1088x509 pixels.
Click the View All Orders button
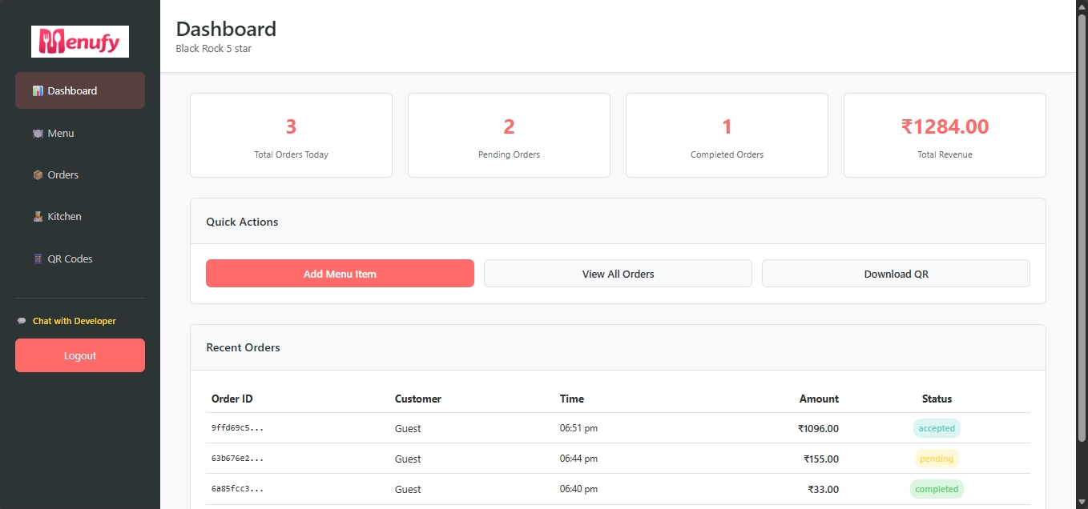[x=618, y=273]
